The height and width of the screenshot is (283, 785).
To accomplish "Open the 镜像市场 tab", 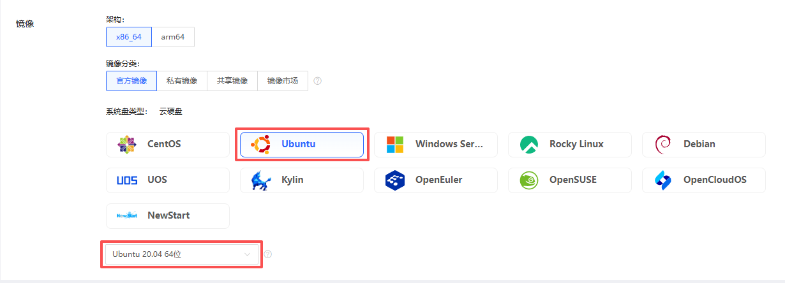I will tap(283, 81).
